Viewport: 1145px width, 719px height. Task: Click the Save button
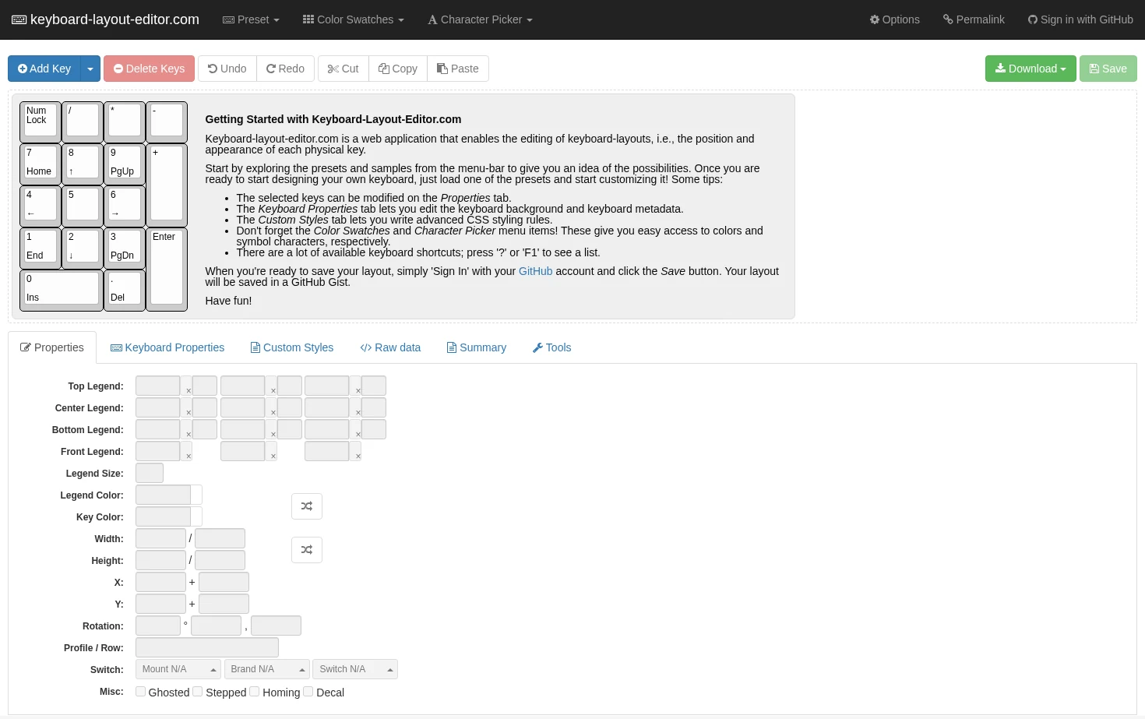click(x=1108, y=69)
